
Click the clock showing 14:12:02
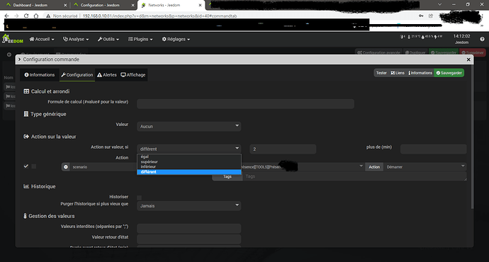461,36
